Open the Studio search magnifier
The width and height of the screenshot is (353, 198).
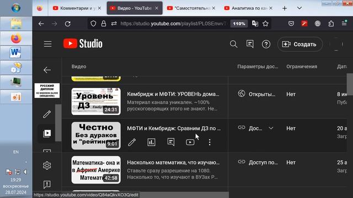click(x=233, y=44)
